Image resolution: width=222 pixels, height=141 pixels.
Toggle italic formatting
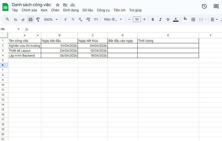pyautogui.click(x=160, y=20)
